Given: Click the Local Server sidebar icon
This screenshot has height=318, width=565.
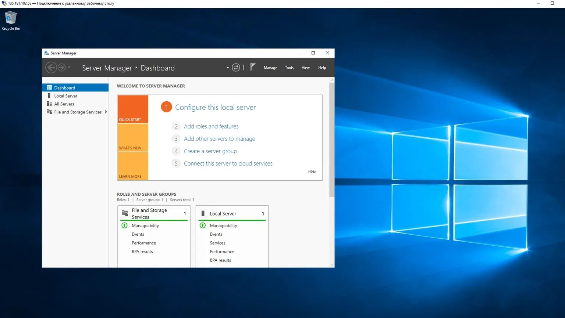Looking at the screenshot, I should point(49,96).
